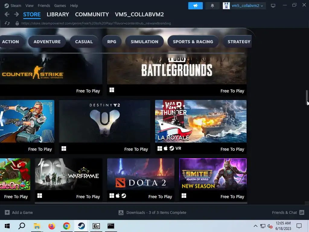The image size is (309, 232).
Task: Select the ACTION genre pill
Action: 11,42
